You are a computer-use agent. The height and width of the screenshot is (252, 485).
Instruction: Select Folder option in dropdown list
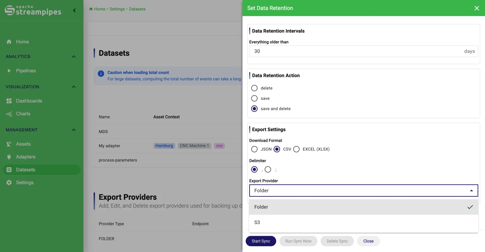click(364, 207)
